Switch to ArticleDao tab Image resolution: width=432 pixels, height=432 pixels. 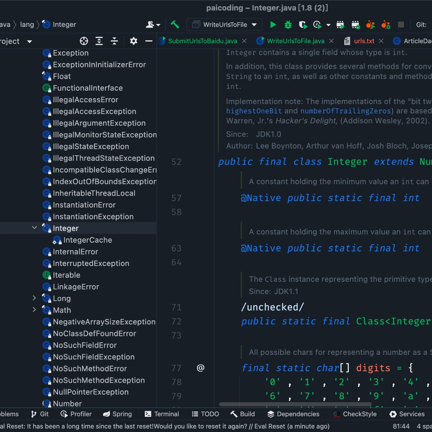412,41
